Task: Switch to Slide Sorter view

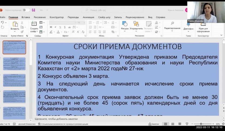Action: click(x=173, y=124)
